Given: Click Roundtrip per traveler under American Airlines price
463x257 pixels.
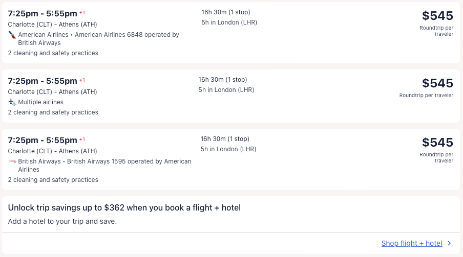Looking at the screenshot, I should 436,31.
